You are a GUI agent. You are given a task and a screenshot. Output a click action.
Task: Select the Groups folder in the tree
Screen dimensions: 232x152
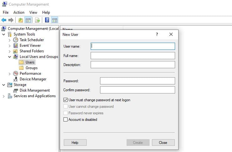point(31,68)
